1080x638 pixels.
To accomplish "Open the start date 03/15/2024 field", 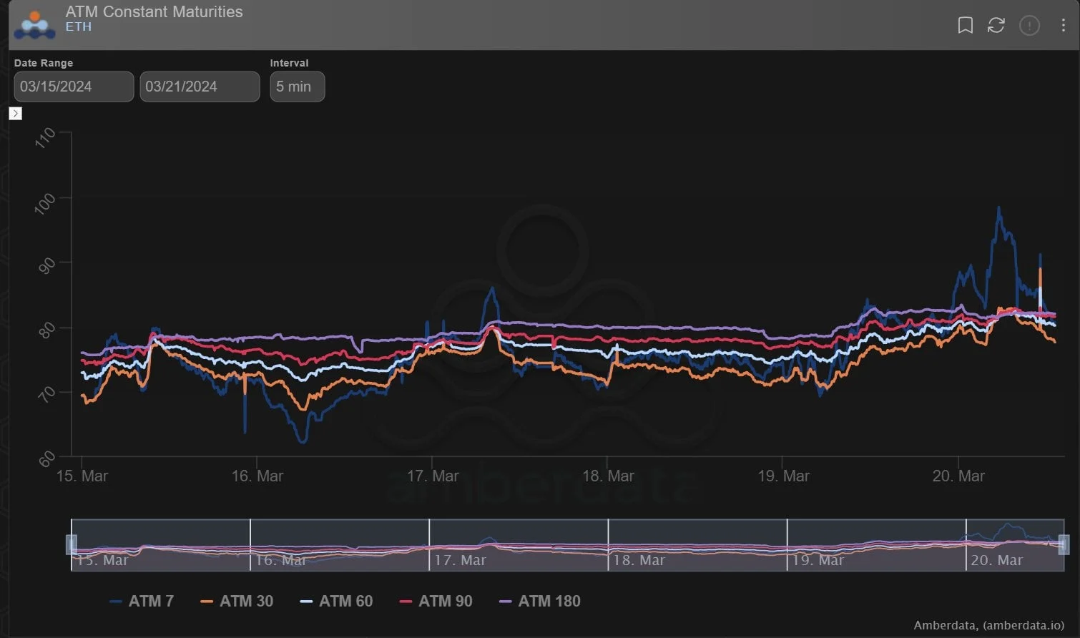I will coord(74,87).
